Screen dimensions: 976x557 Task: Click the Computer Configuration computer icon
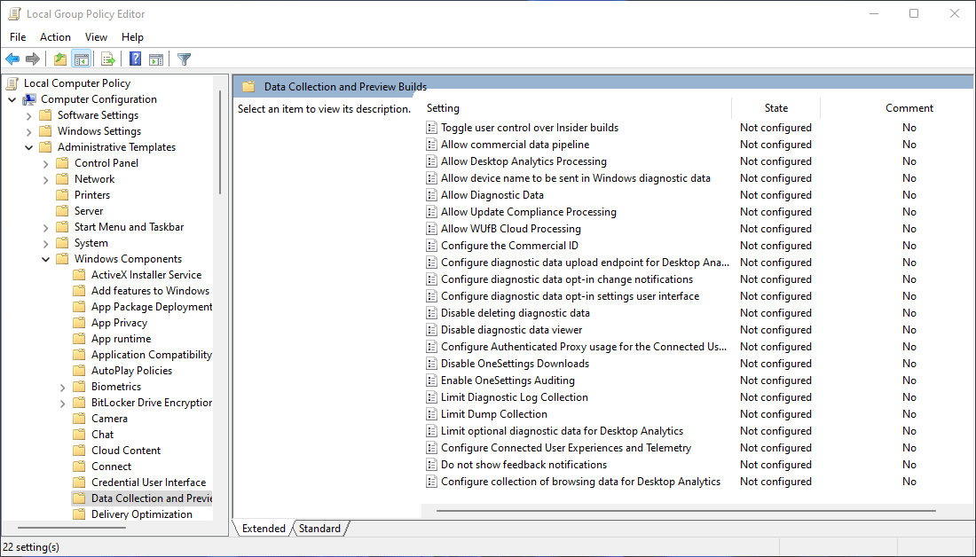tap(29, 99)
